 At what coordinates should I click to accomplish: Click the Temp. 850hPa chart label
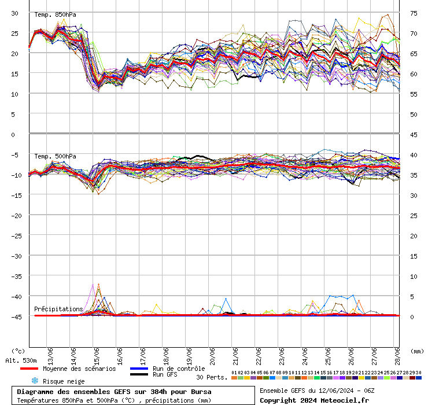click(x=55, y=14)
